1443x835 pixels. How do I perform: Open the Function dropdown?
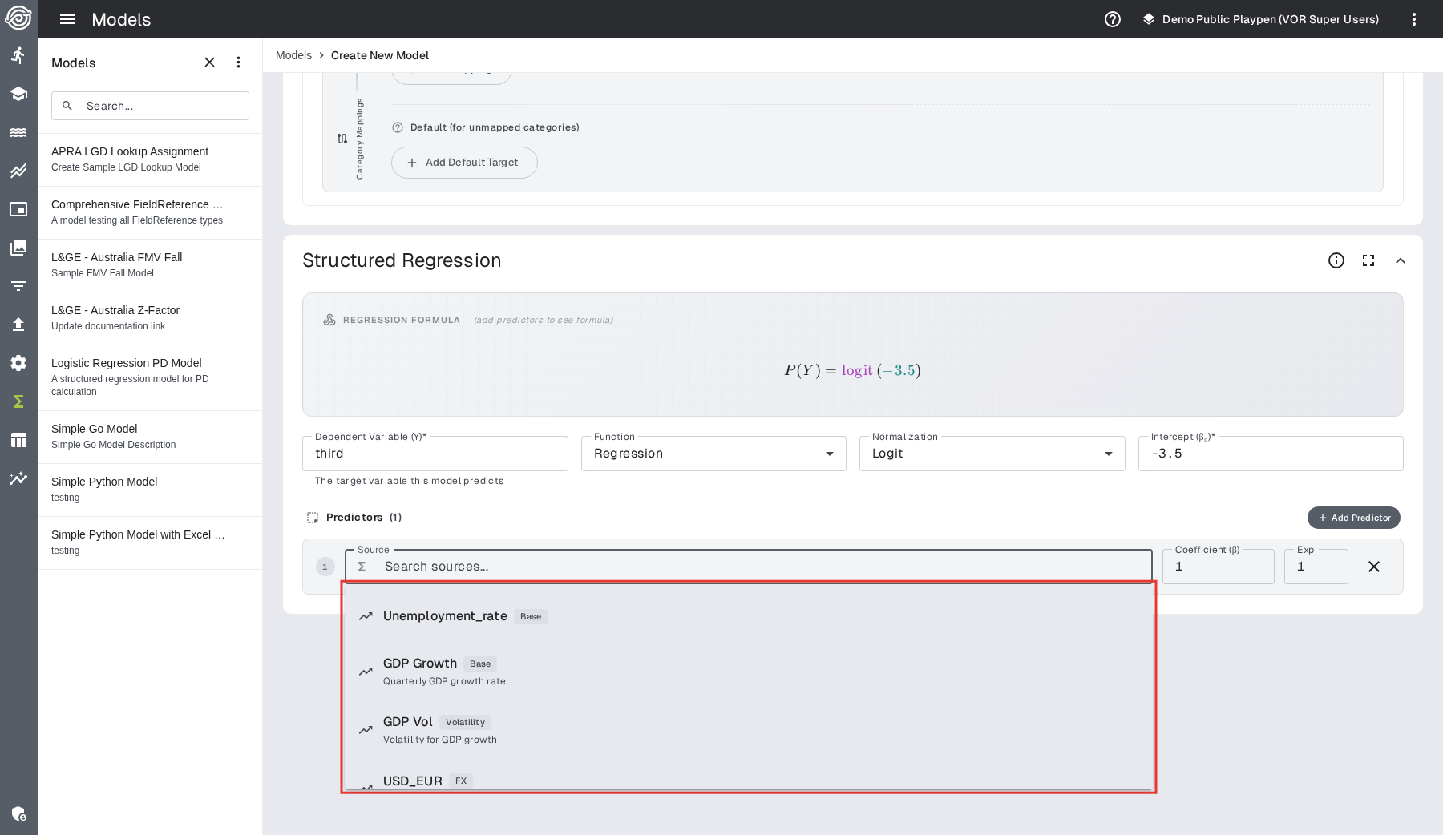713,454
